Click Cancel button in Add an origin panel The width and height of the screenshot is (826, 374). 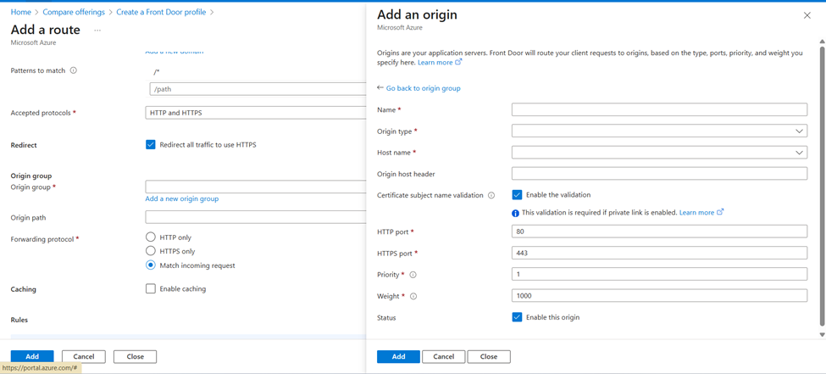(x=444, y=356)
